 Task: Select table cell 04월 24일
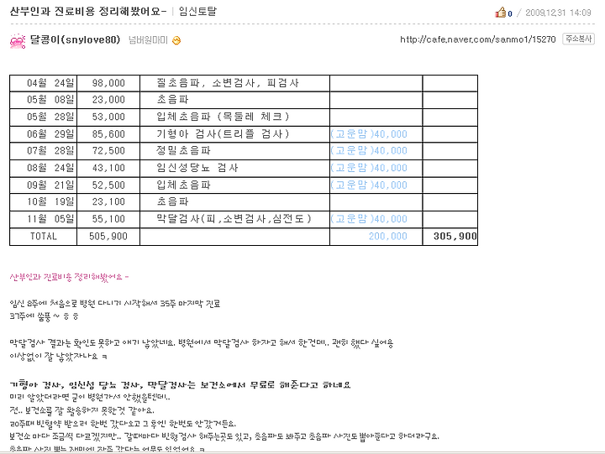click(43, 83)
